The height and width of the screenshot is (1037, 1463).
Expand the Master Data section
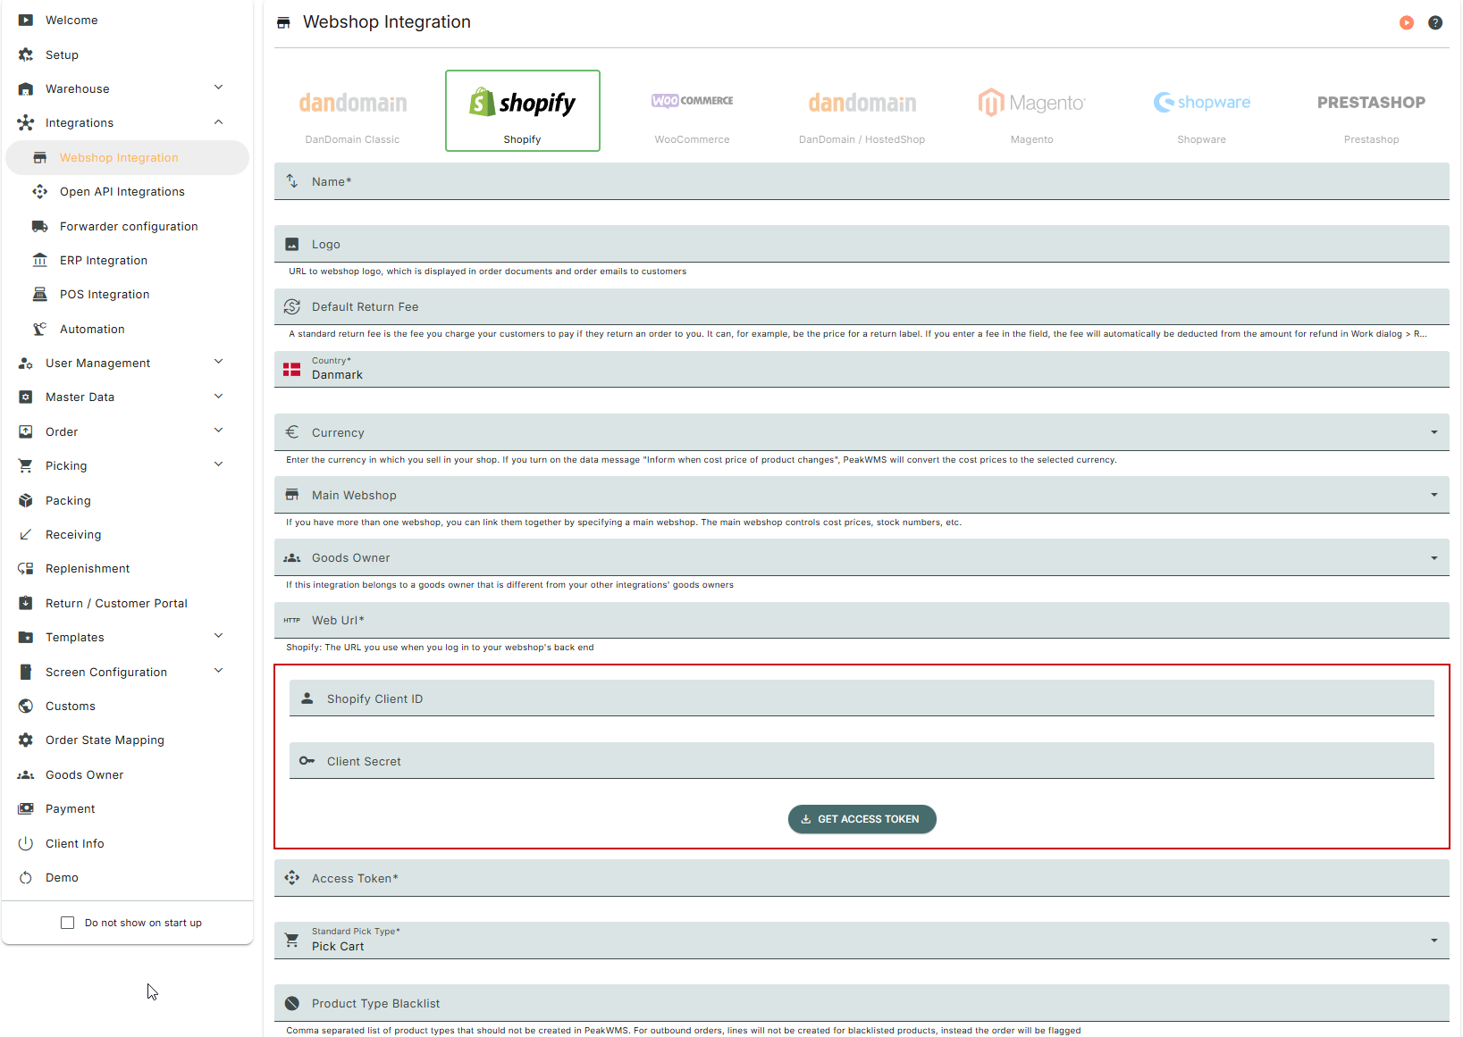coord(218,397)
